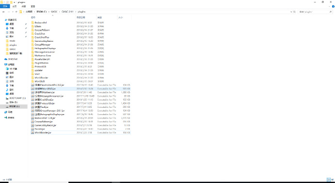Open OneDrive cloud in navigation pane
The width and height of the screenshot is (335, 183).
click(11, 59)
